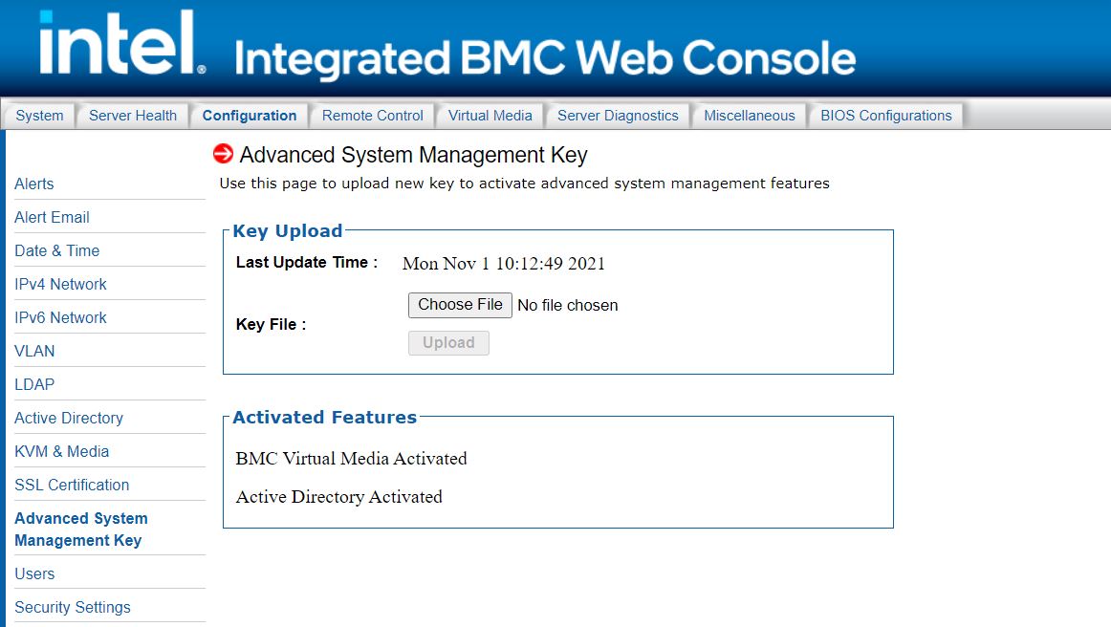Open the Remote Control tab
Image resolution: width=1111 pixels, height=627 pixels.
click(372, 116)
